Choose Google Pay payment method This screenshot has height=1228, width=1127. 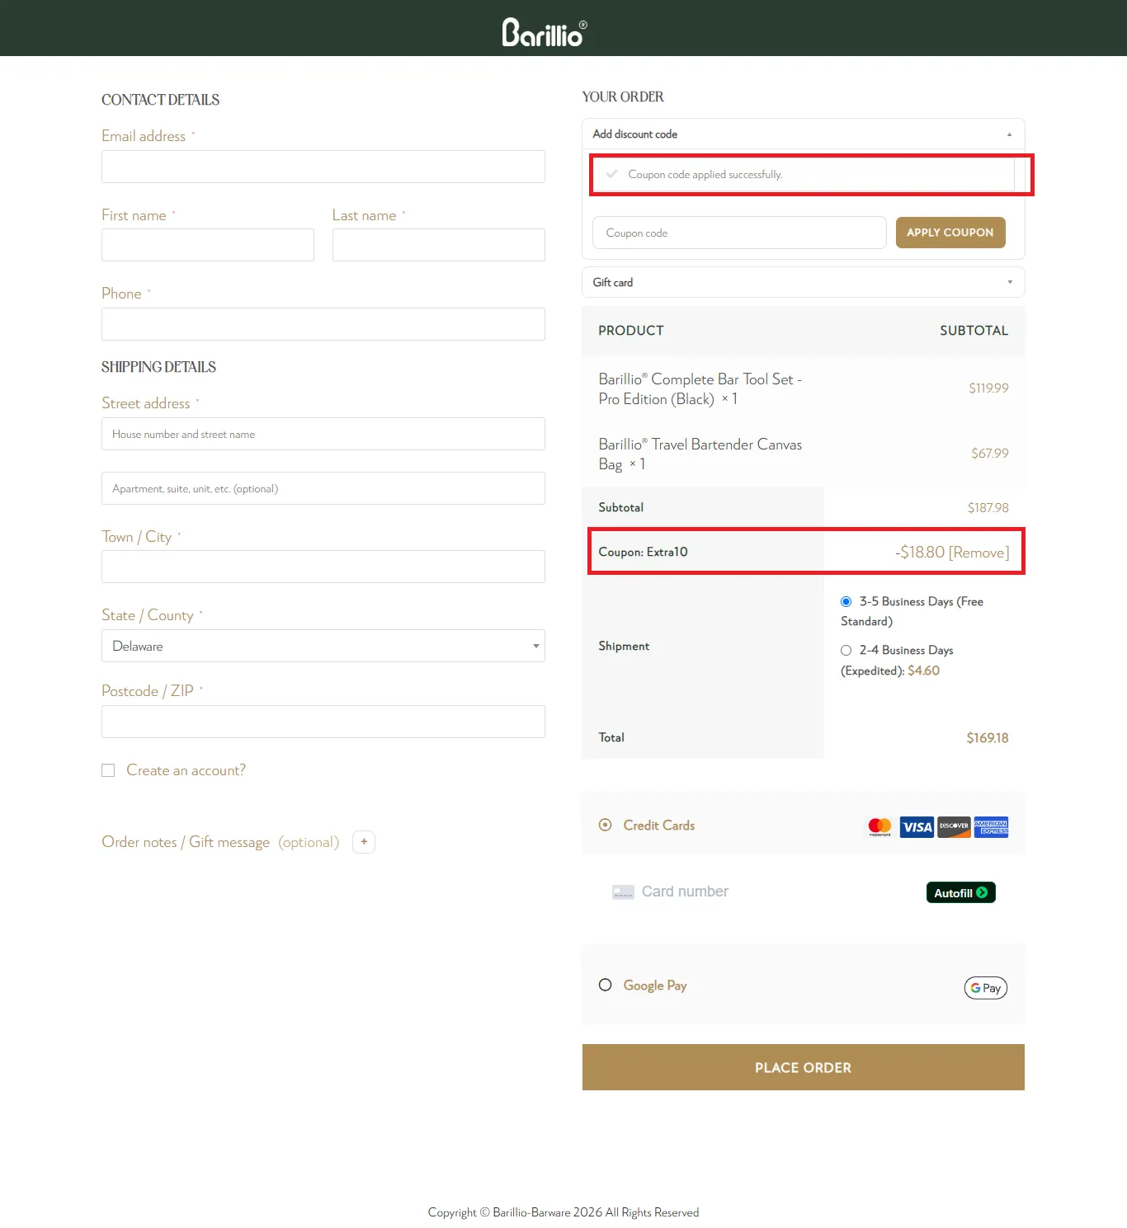(x=606, y=985)
